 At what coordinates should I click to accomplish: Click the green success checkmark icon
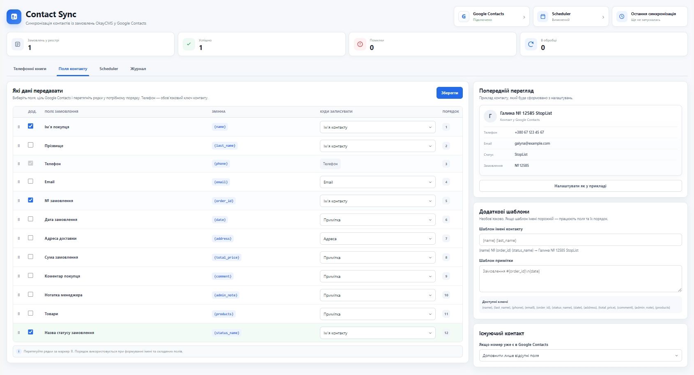[x=189, y=44]
